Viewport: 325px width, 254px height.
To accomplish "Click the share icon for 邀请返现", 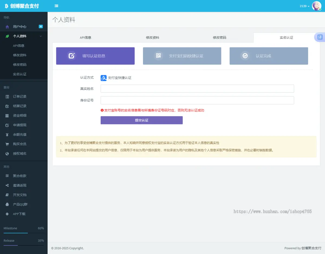I will pyautogui.click(x=7, y=186).
